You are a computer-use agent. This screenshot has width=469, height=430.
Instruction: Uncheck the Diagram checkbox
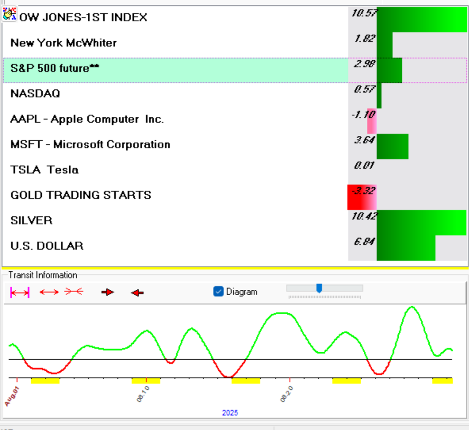coord(218,291)
